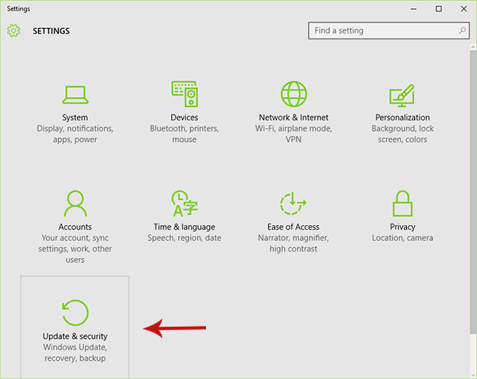The height and width of the screenshot is (379, 477).
Task: Select the Ease of Access dashed-circle icon
Action: pos(292,204)
